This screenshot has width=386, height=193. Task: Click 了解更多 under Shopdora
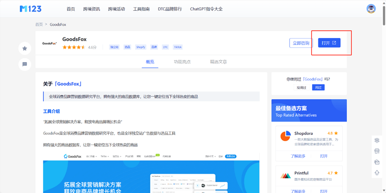click(x=298, y=156)
